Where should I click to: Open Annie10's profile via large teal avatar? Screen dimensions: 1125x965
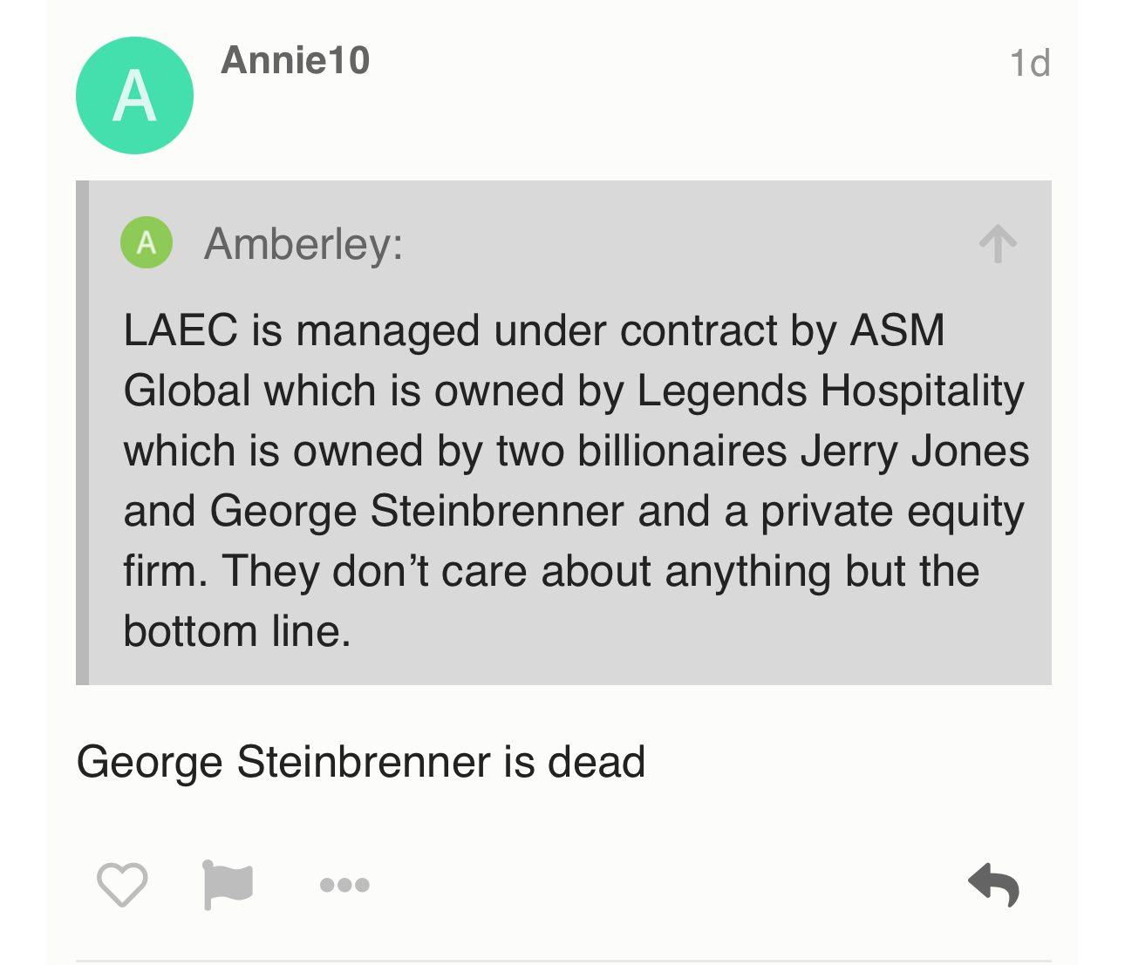click(134, 95)
